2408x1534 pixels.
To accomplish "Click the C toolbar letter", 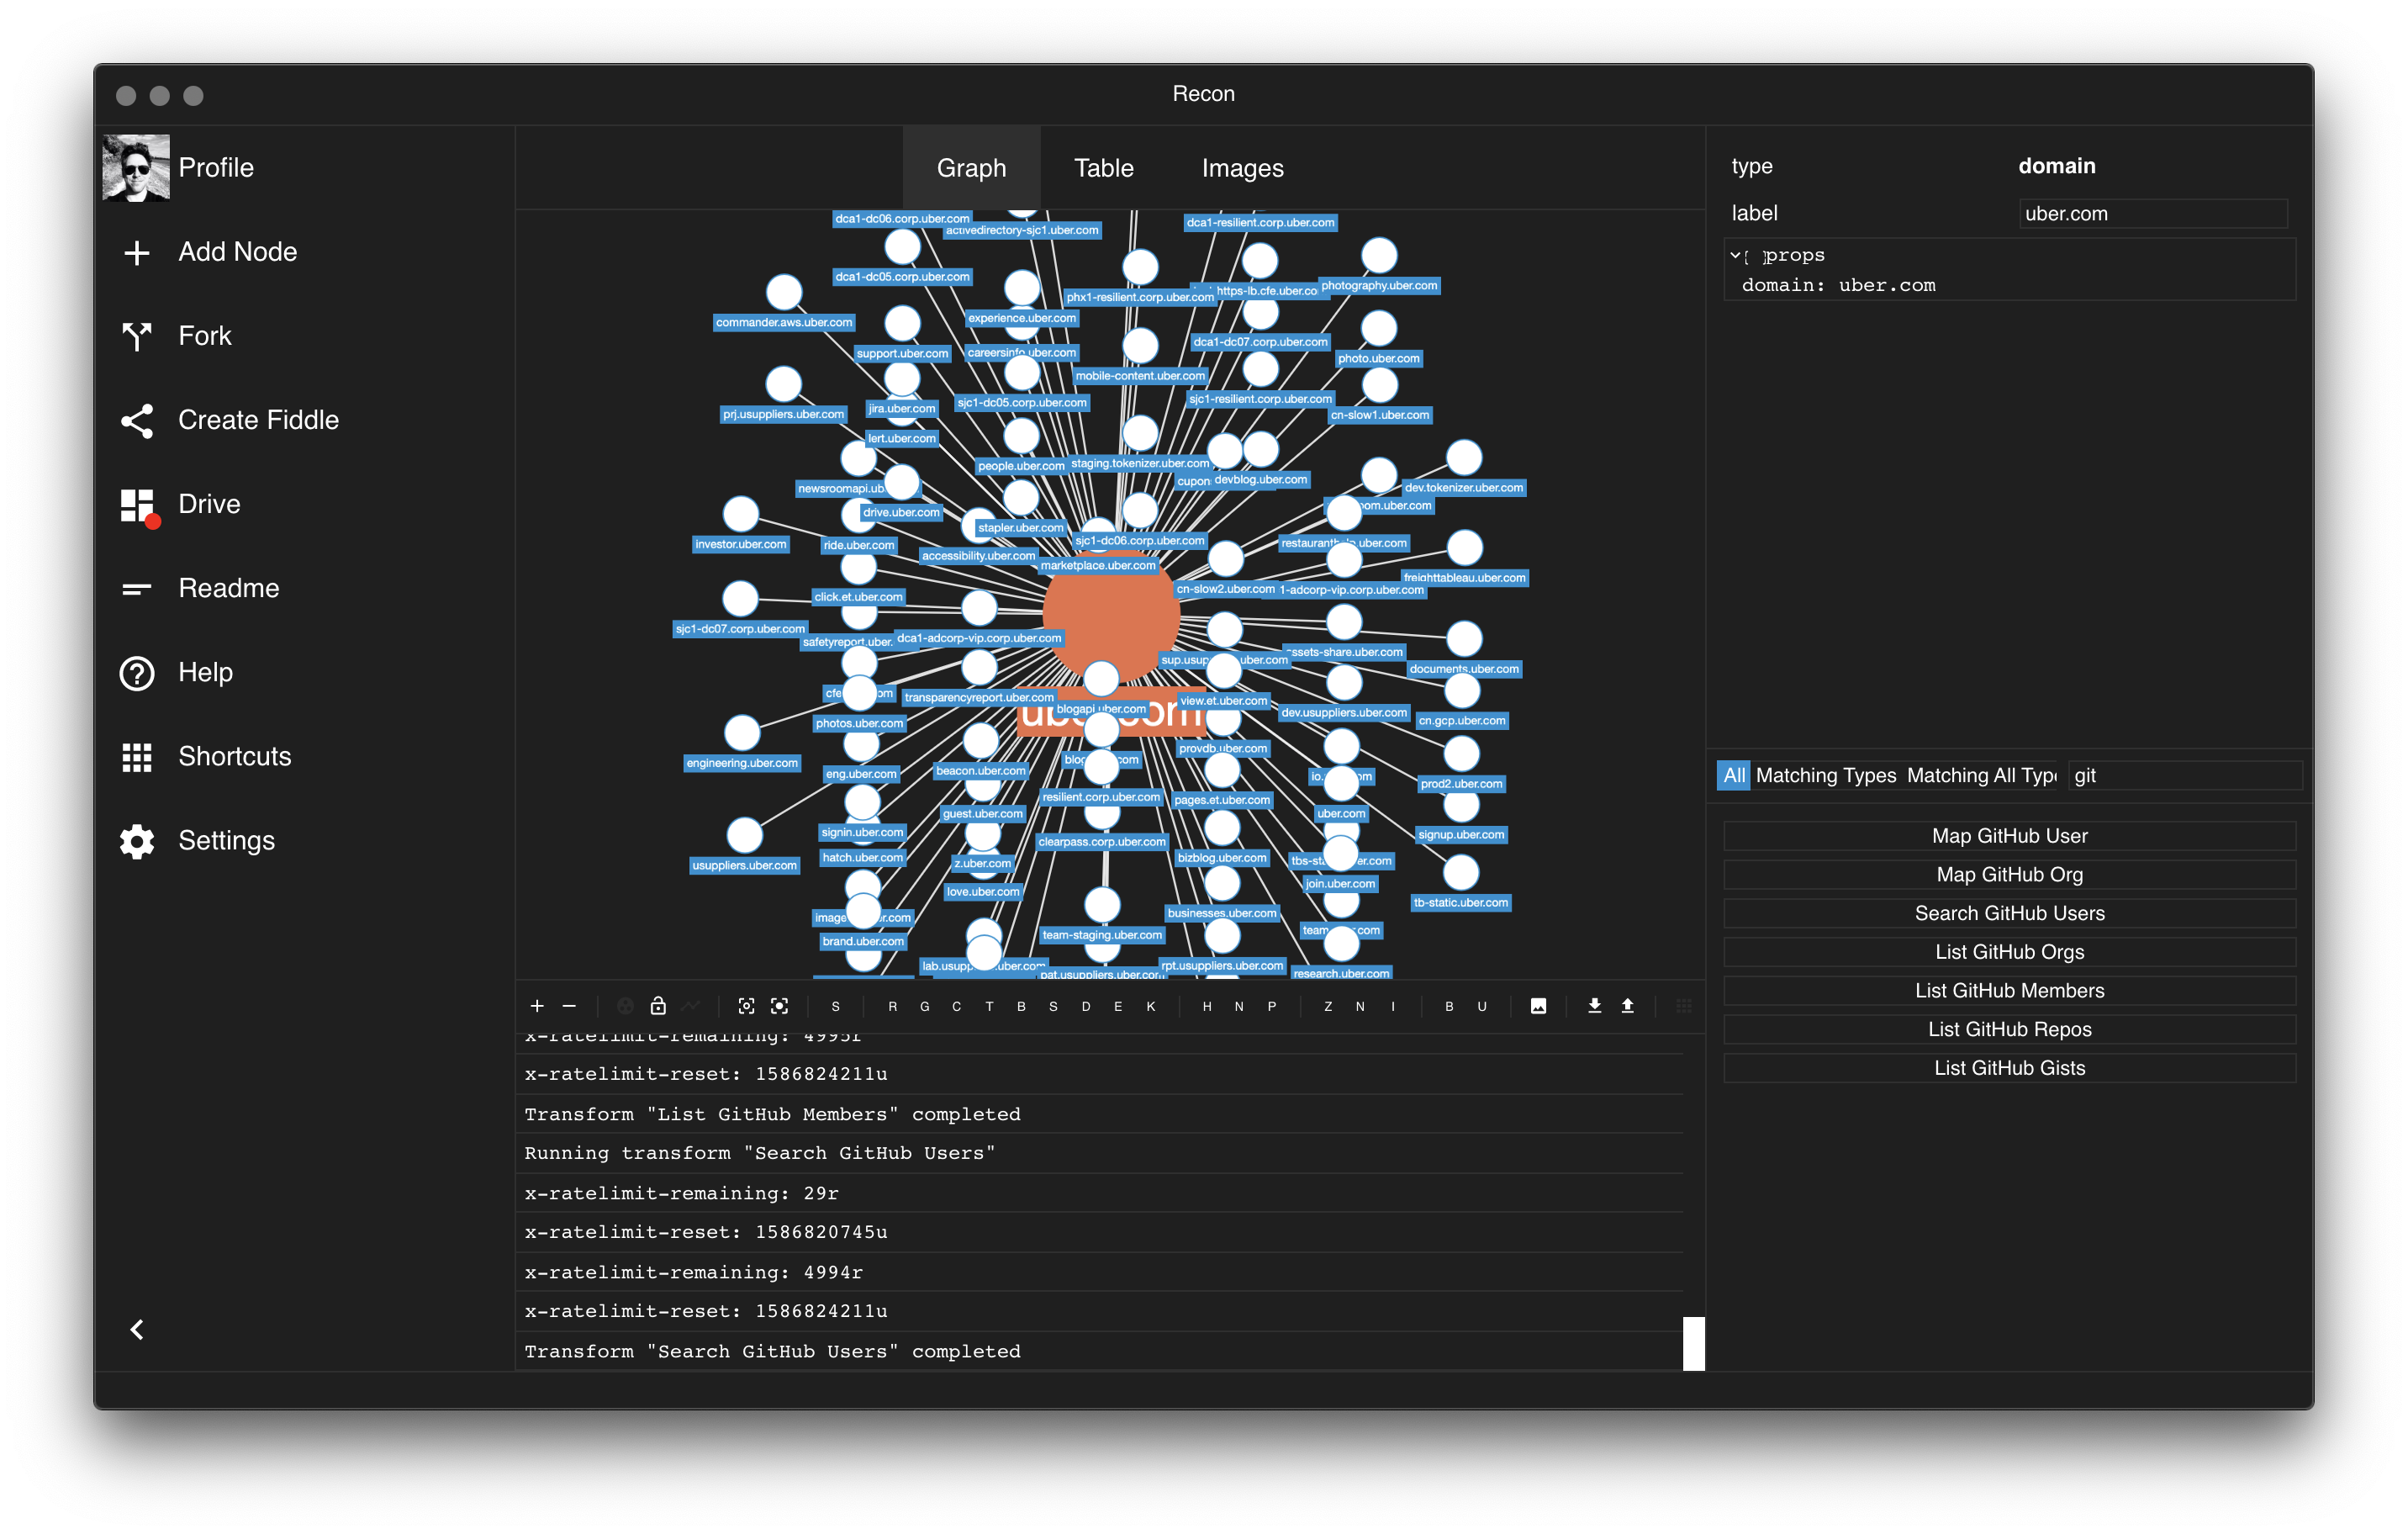I will [x=957, y=1006].
